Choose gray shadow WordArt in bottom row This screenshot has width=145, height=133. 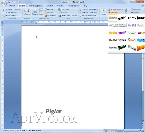click(x=113, y=48)
